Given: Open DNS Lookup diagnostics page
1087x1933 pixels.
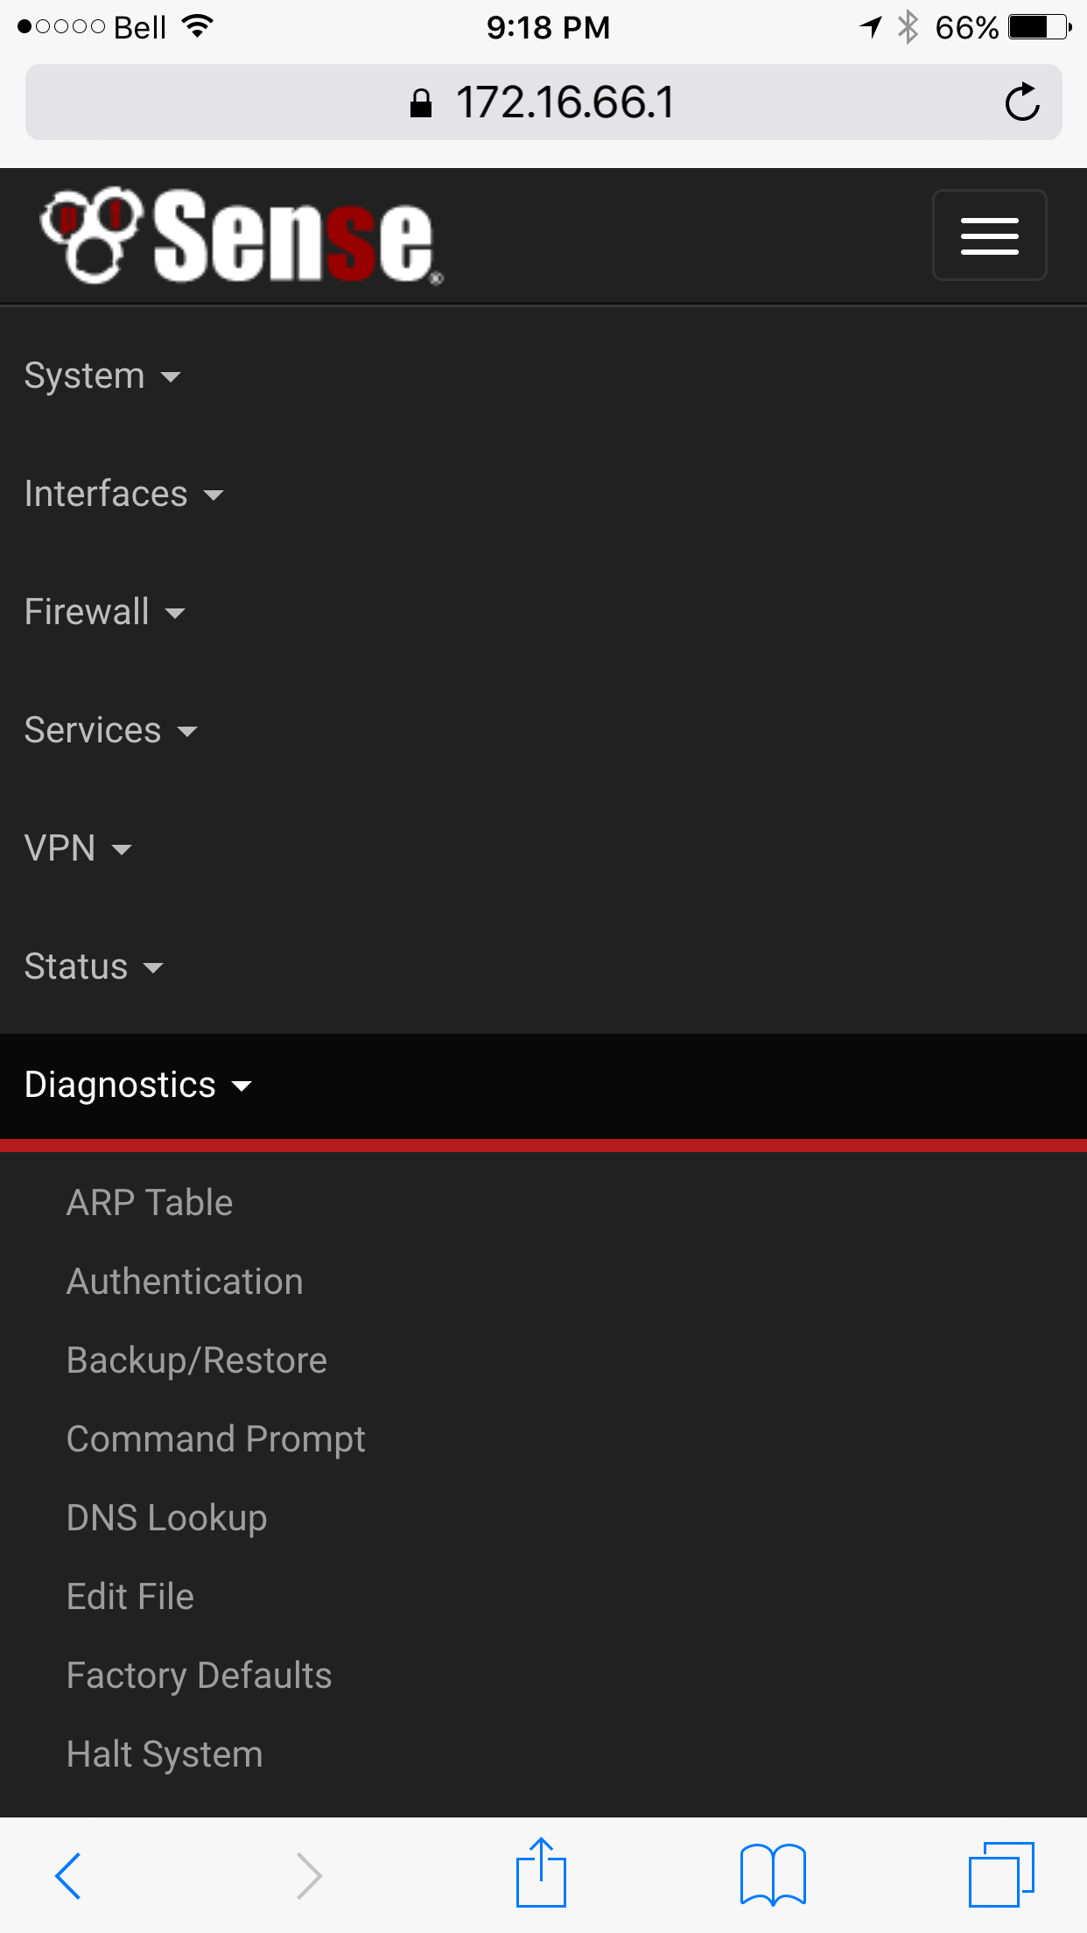Looking at the screenshot, I should tap(167, 1518).
